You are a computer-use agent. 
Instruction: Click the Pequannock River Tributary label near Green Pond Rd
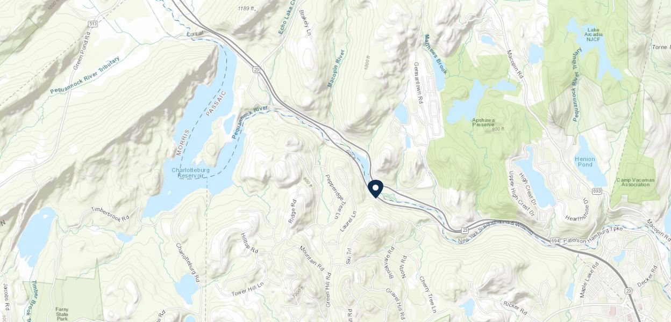85,74
